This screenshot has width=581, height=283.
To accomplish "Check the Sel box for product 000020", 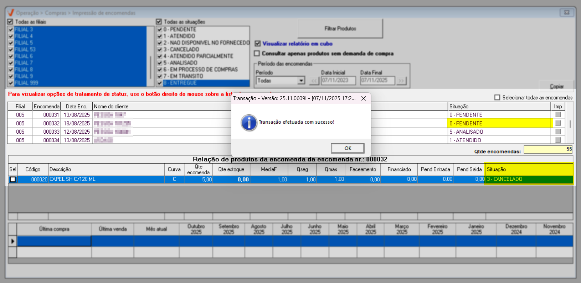I will point(13,179).
